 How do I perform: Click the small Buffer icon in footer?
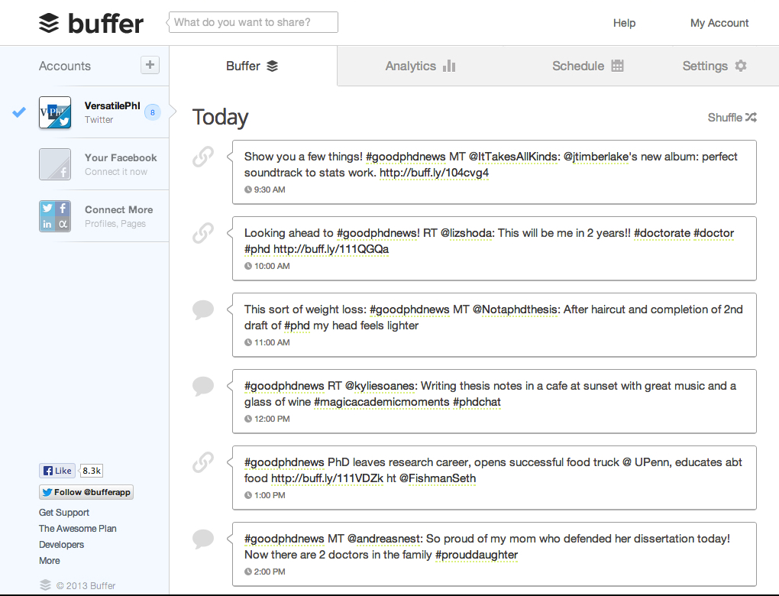point(45,585)
